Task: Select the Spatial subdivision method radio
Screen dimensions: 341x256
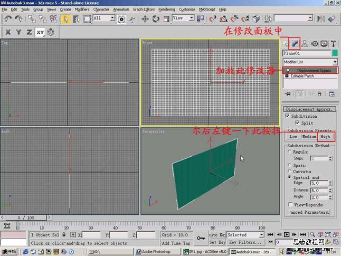Action: click(289, 165)
